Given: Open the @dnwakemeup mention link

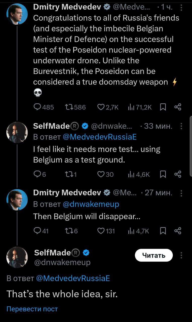Looking at the screenshot, I should coord(90,204).
